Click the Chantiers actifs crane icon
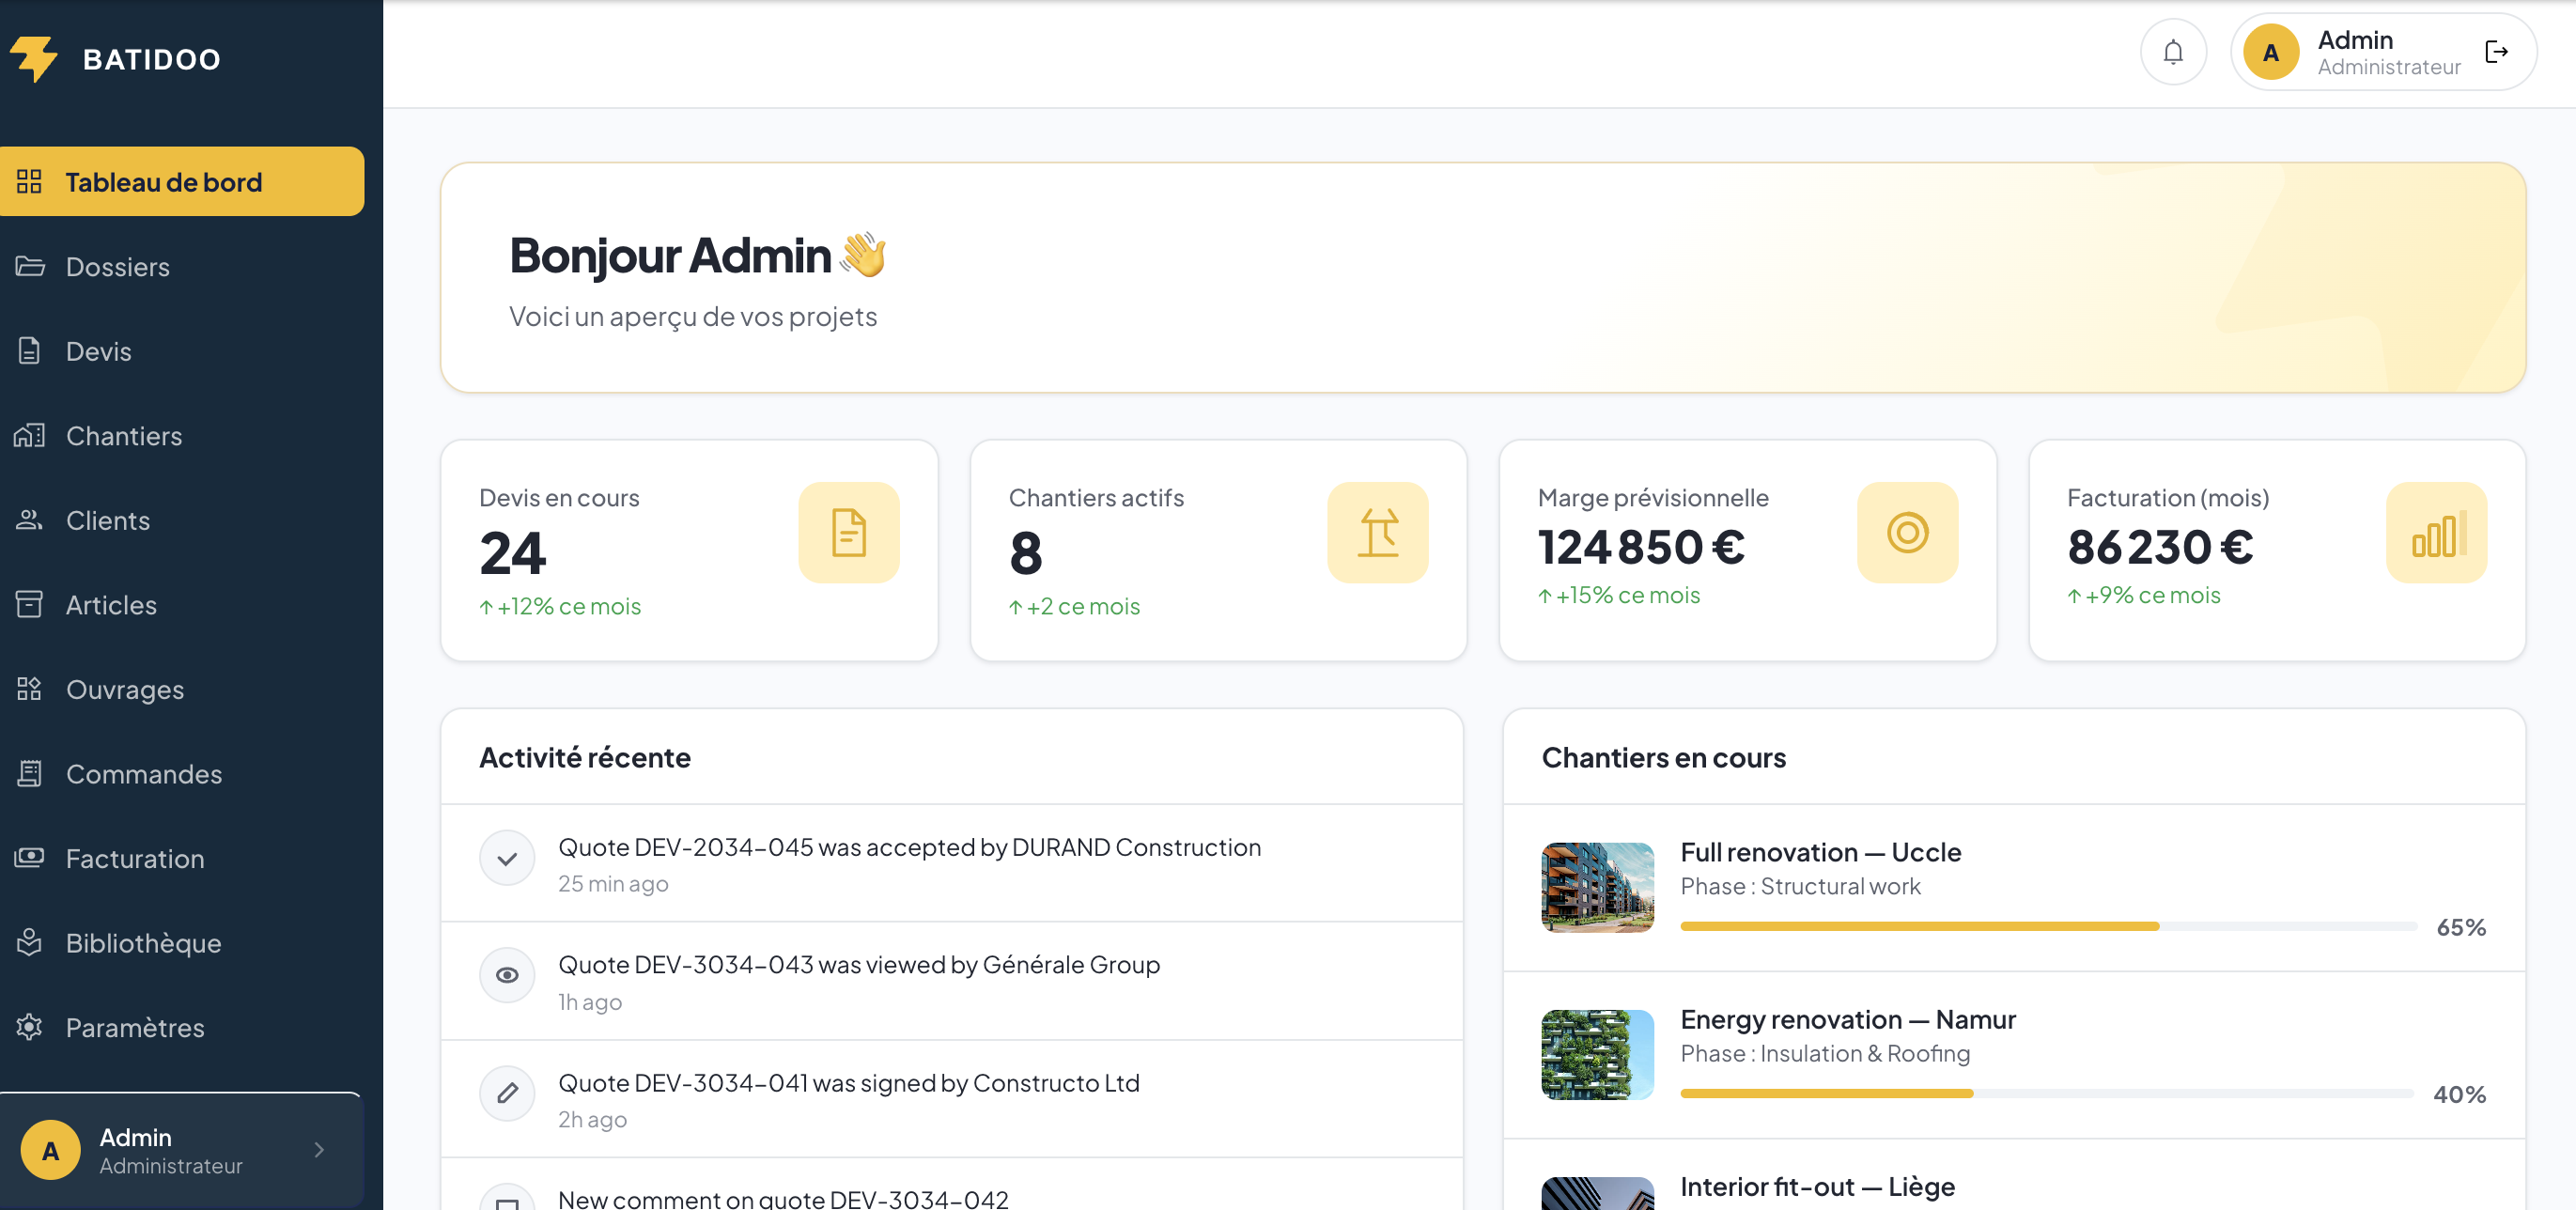 tap(1378, 532)
